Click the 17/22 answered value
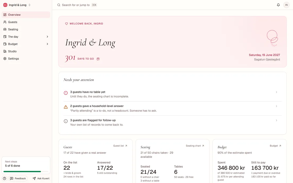 105,168
